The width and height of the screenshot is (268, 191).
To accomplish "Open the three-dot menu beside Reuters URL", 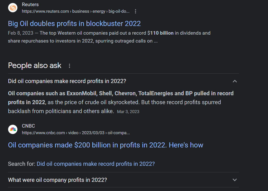I will (x=136, y=11).
